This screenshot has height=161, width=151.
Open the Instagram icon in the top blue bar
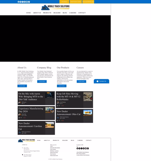point(21,2)
